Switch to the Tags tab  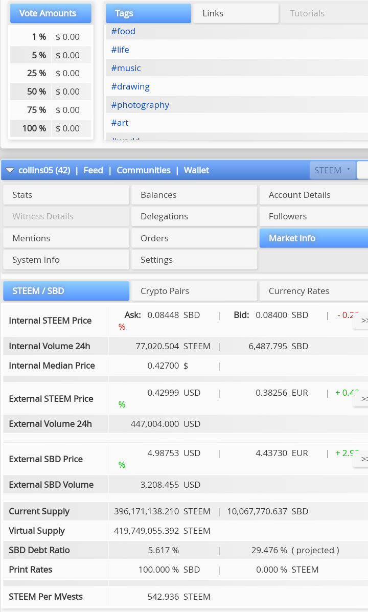click(148, 13)
